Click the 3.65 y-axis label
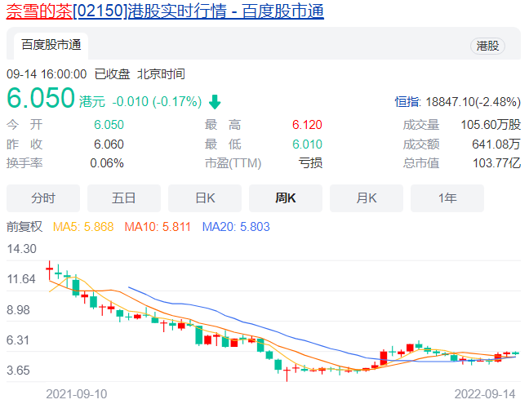The width and height of the screenshot is (529, 404). pyautogui.click(x=18, y=371)
